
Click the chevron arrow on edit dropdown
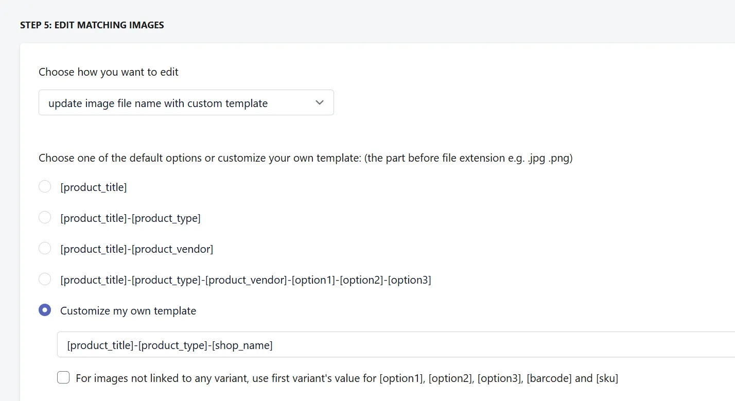click(x=320, y=102)
